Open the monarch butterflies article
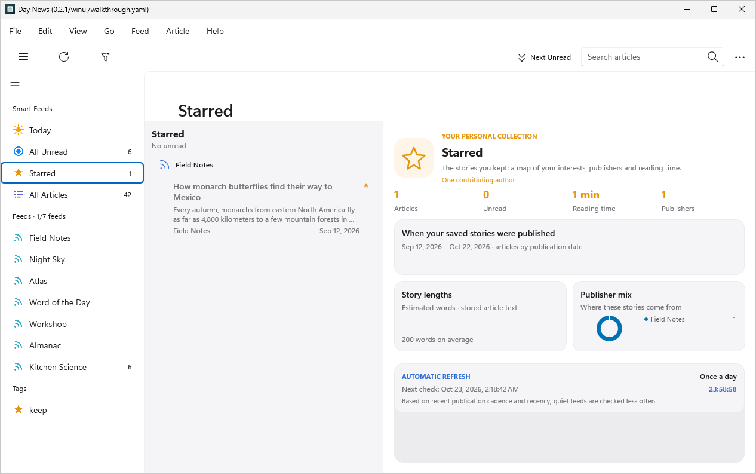The image size is (756, 474). (x=263, y=208)
